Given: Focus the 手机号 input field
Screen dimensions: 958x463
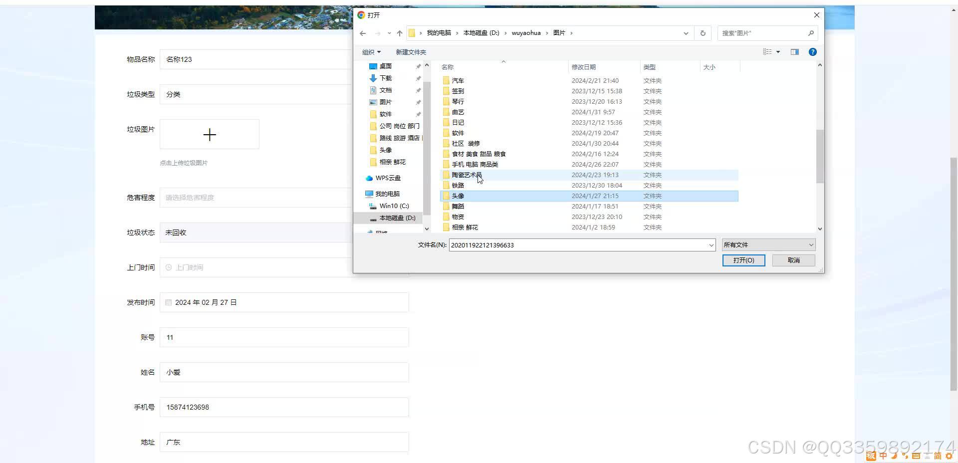Looking at the screenshot, I should click(284, 407).
